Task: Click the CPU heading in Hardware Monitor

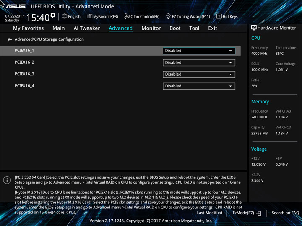Action: pyautogui.click(x=255, y=38)
